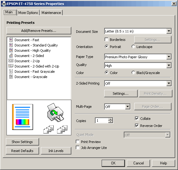The width and height of the screenshot is (178, 170).
Task: Toggle the Collate checkbox
Action: click(137, 118)
